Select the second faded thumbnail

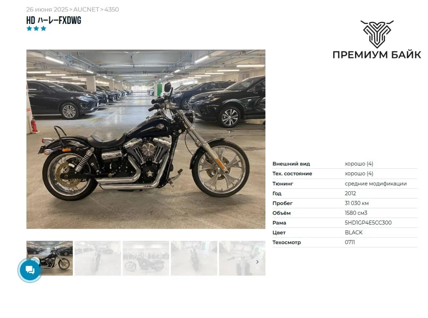pyautogui.click(x=98, y=258)
